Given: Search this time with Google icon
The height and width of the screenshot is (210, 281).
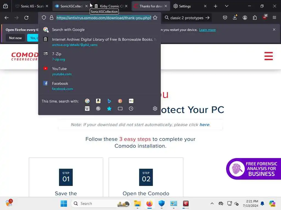Looking at the screenshot, I should coord(87,101).
